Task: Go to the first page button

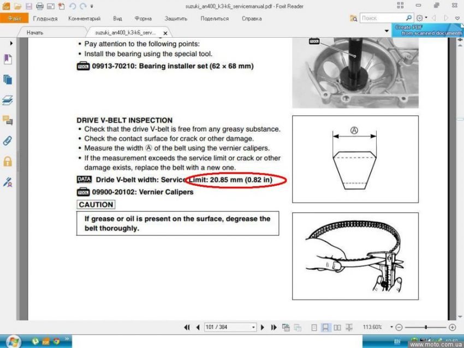Action: [x=187, y=327]
